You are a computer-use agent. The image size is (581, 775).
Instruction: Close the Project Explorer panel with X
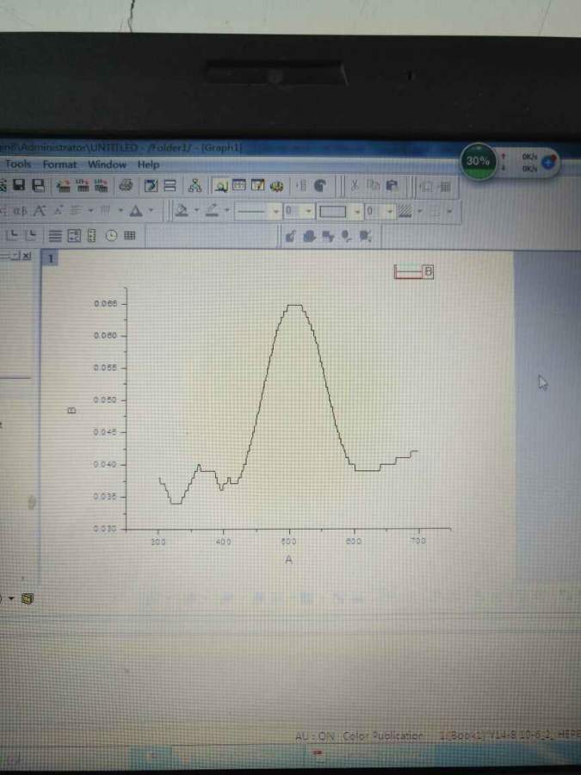pyautogui.click(x=27, y=256)
